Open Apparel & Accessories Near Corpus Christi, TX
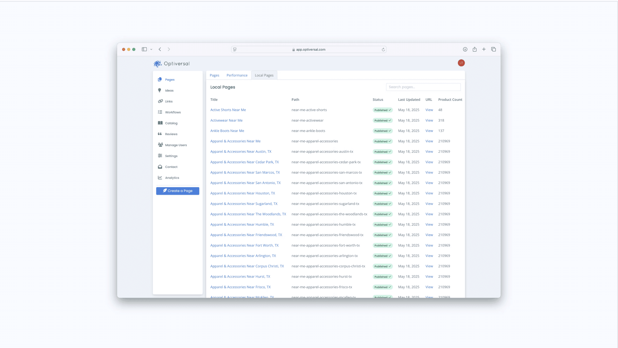 pyautogui.click(x=247, y=266)
